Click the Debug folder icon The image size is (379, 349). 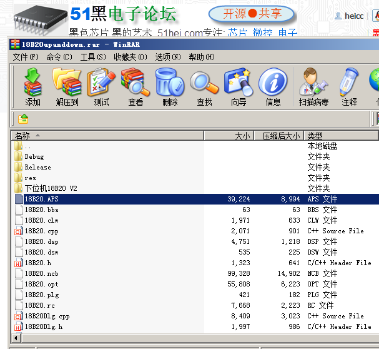(x=18, y=156)
